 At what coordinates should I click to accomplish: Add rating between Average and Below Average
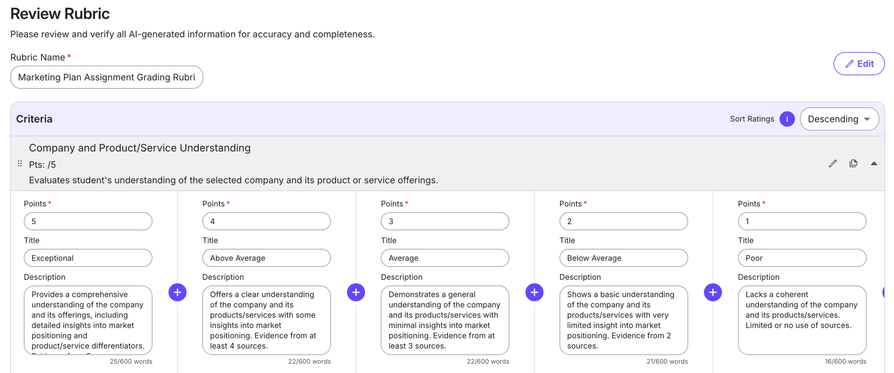(535, 292)
